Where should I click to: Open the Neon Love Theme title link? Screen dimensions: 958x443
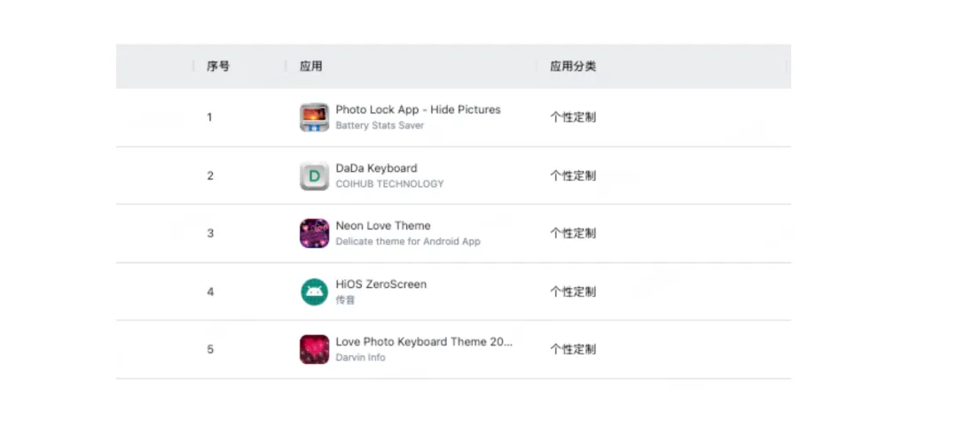click(x=383, y=226)
